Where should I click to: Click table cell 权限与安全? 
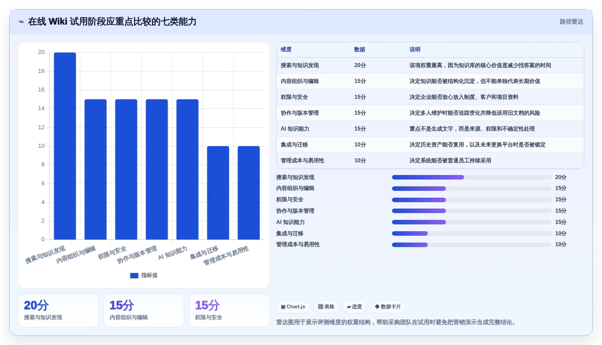point(294,97)
